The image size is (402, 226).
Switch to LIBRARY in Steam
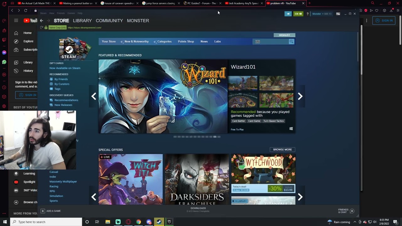click(x=82, y=21)
